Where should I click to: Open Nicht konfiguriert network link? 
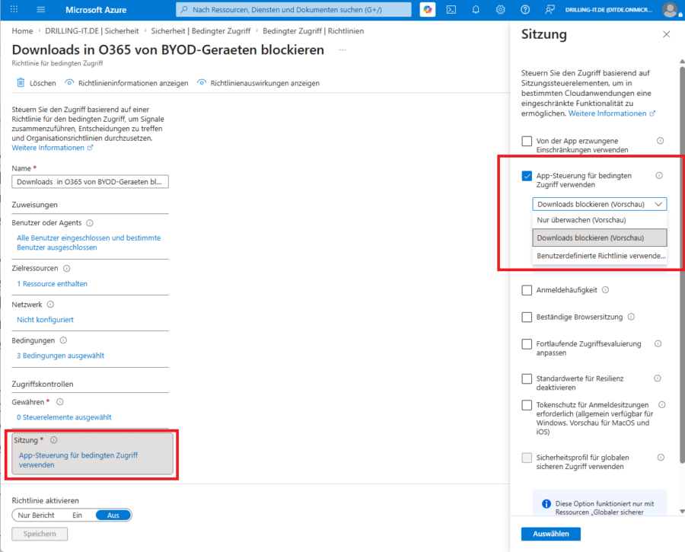click(x=45, y=320)
